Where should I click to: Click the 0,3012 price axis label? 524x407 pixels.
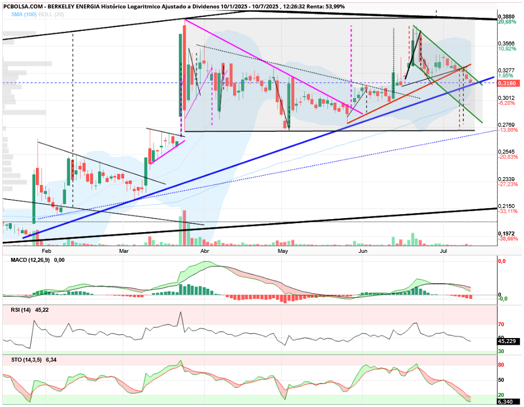click(506, 98)
